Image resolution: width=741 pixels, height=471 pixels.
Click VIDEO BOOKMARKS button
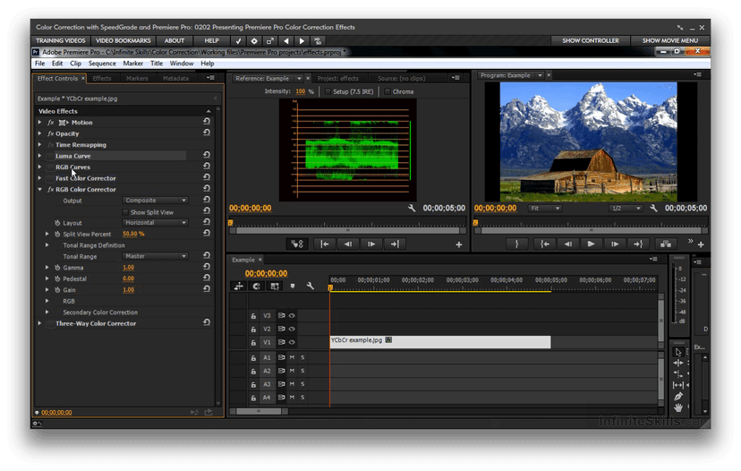click(x=123, y=40)
